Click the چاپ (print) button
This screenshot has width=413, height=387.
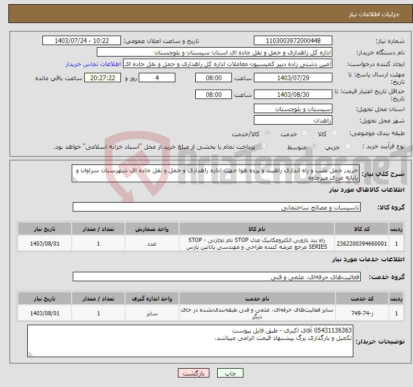point(230,373)
